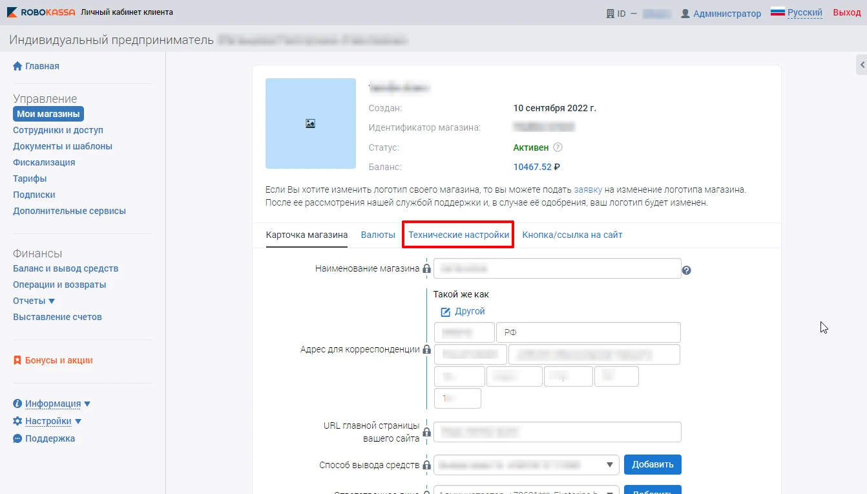
Task: Open Баланс и вывод средств
Action: (x=66, y=268)
